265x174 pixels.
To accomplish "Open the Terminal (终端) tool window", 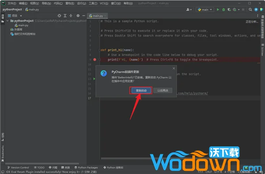I will pyautogui.click(x=65, y=167).
